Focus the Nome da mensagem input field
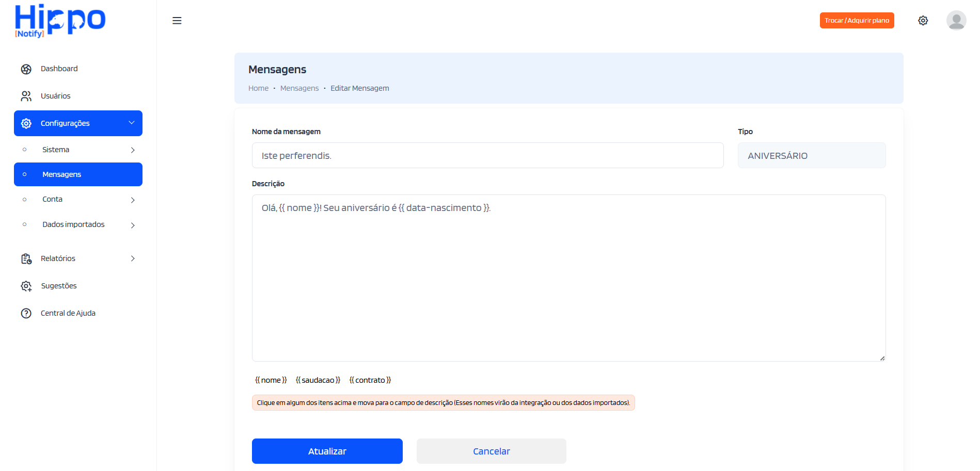The height and width of the screenshot is (471, 980). pyautogui.click(x=487, y=155)
